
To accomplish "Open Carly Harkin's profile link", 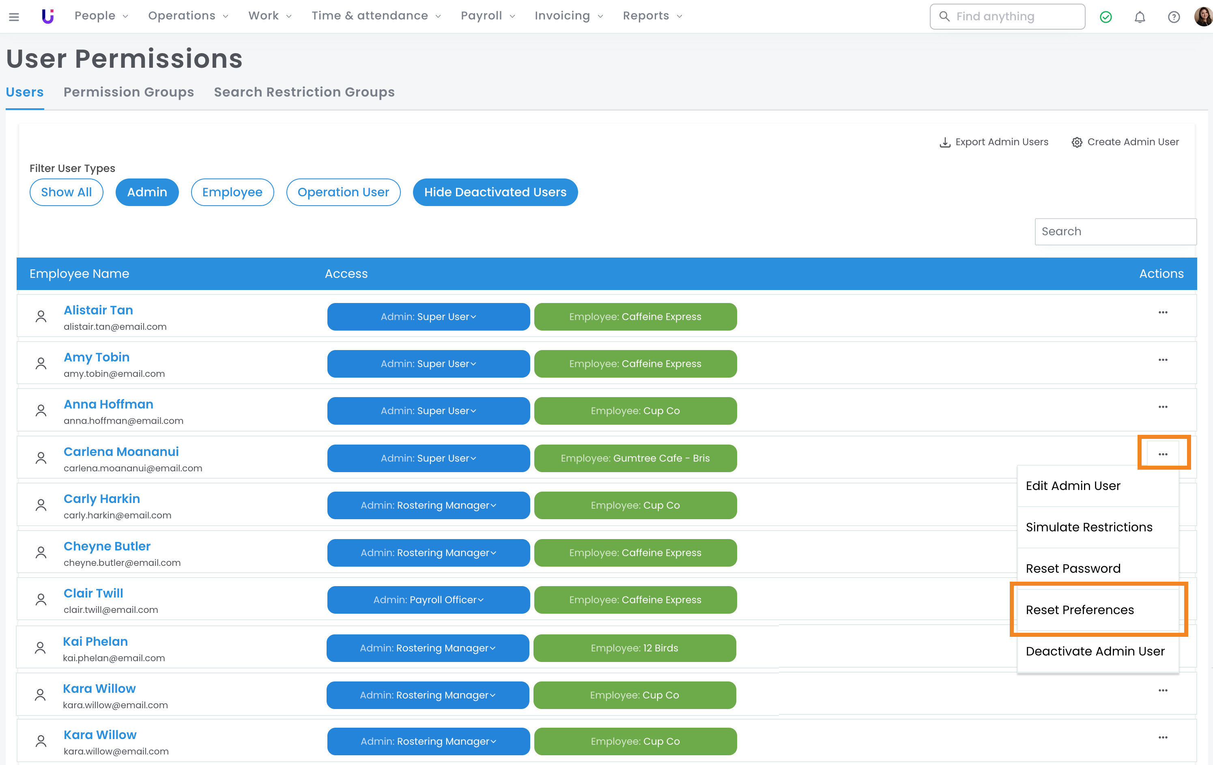I will click(x=101, y=499).
